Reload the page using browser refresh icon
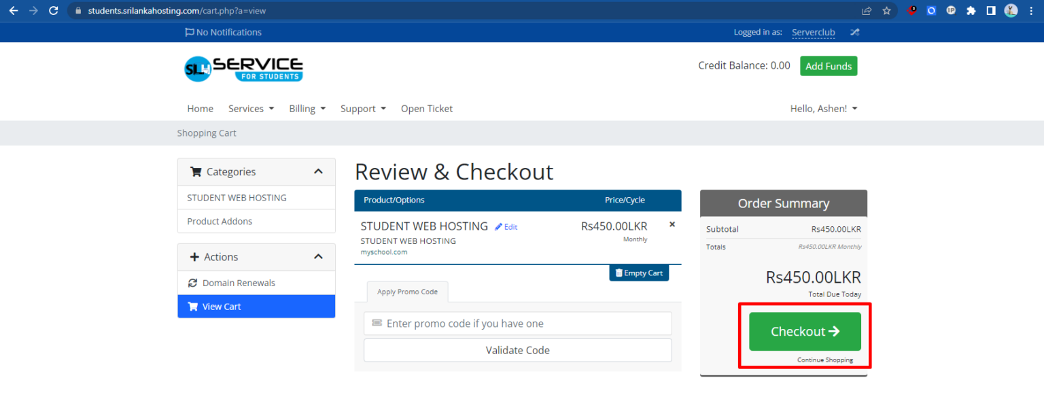Screen dimensions: 1044x418 tap(54, 11)
